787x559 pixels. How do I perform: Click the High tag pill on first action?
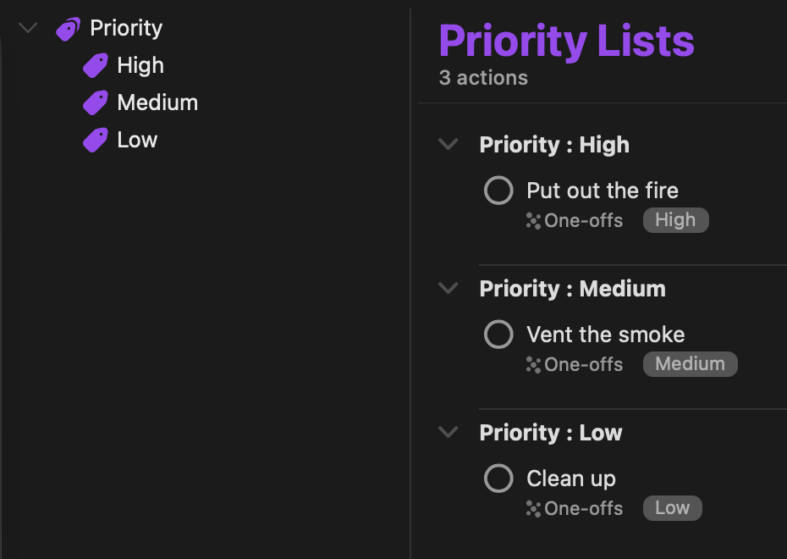[675, 220]
